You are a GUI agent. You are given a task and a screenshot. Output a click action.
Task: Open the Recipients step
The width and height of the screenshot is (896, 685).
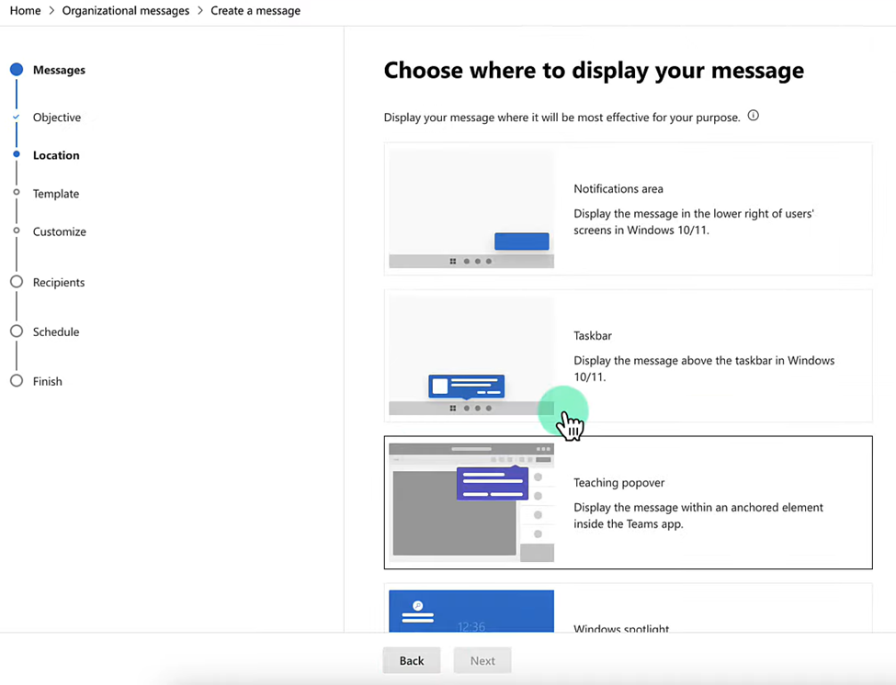click(58, 283)
